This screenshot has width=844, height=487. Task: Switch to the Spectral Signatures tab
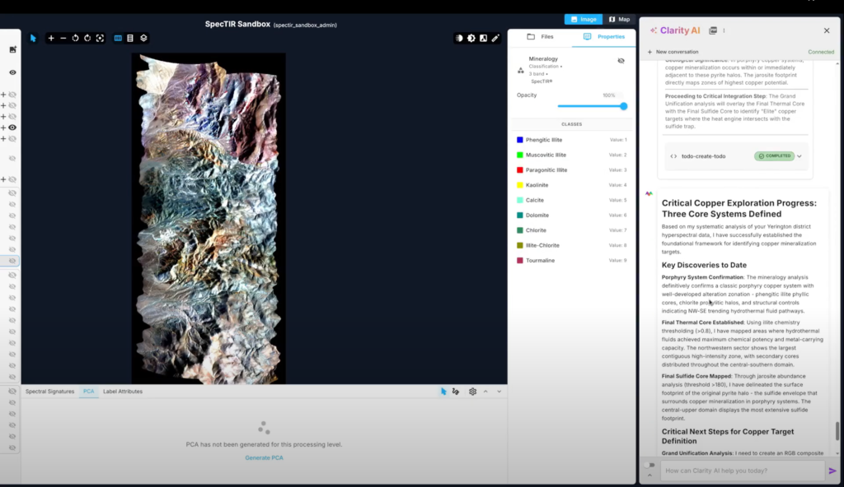coord(49,392)
